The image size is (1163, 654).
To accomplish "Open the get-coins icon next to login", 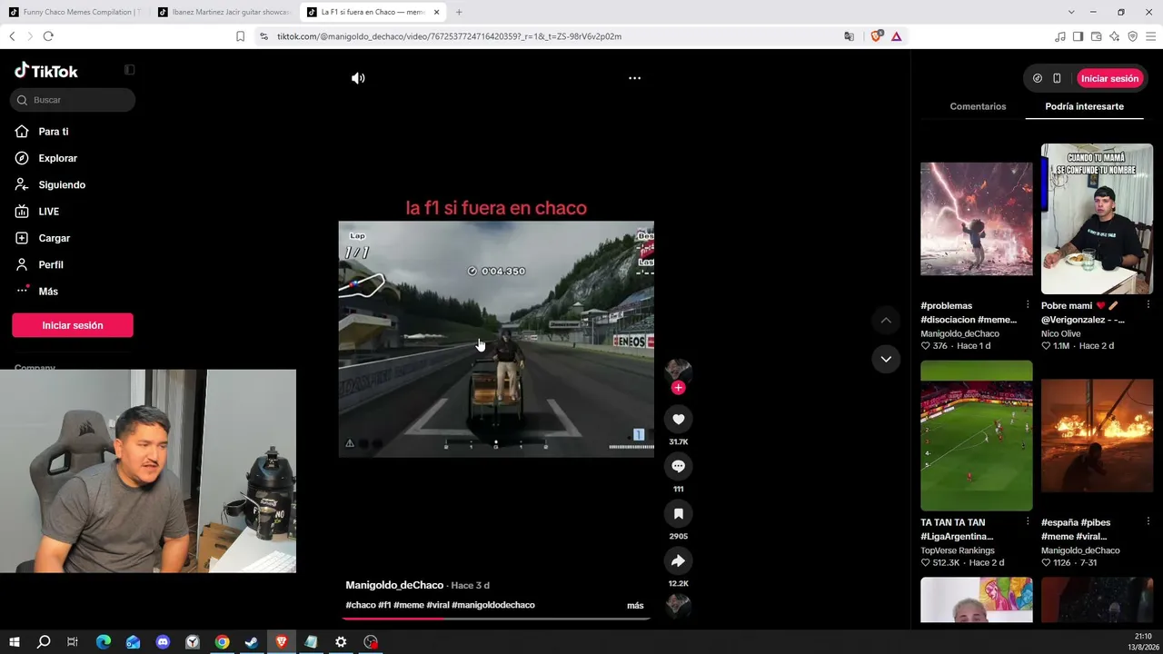I will (1038, 78).
